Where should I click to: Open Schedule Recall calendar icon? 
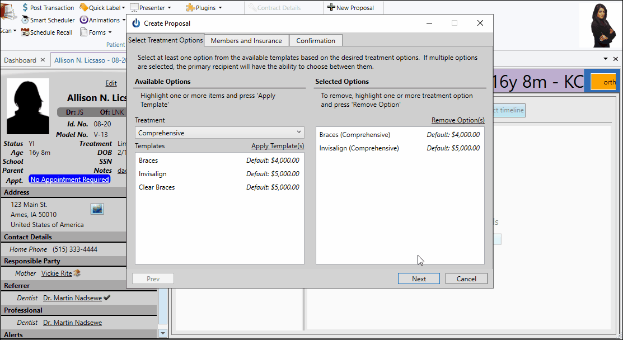coord(25,32)
